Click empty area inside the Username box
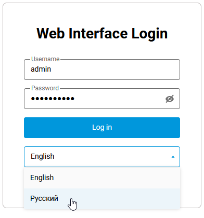 click(x=114, y=70)
